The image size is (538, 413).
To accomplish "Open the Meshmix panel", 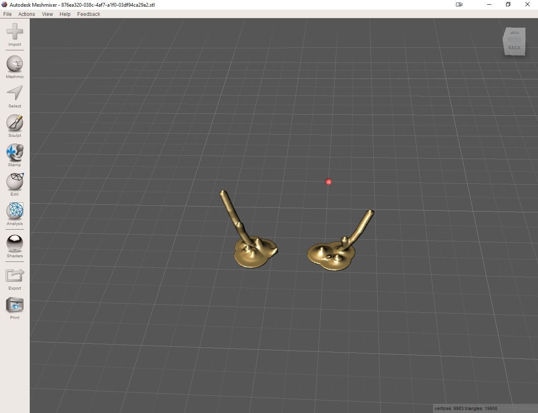I will click(15, 67).
